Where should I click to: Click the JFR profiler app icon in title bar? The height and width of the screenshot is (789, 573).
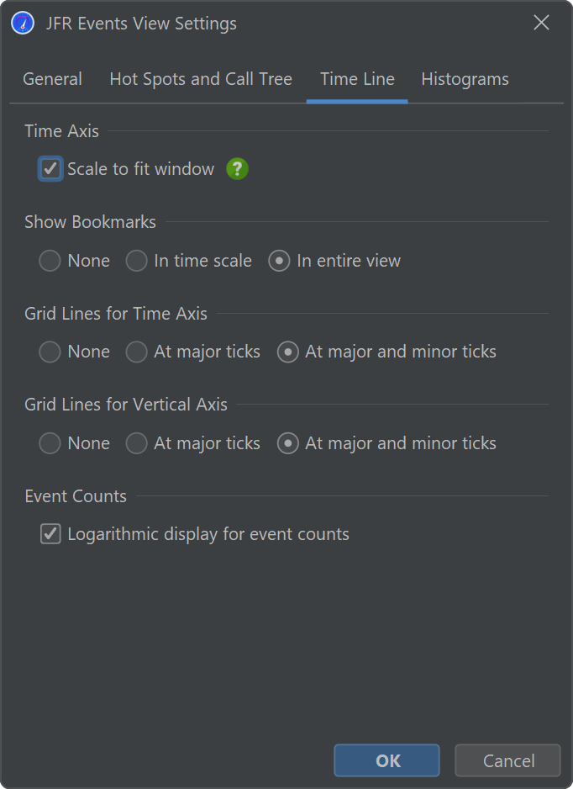pos(23,24)
